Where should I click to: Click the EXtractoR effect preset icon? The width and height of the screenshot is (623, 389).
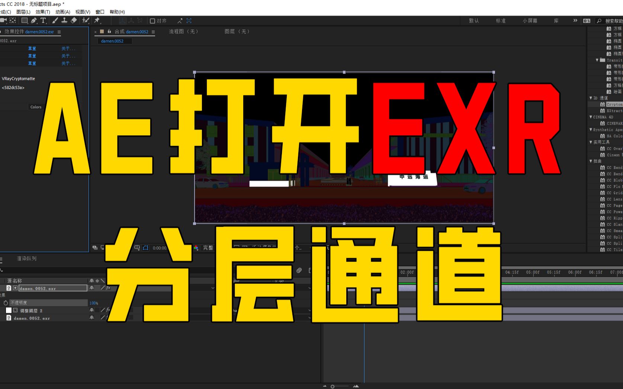603,111
